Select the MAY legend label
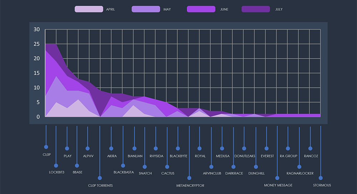The width and height of the screenshot is (357, 194). pyautogui.click(x=167, y=9)
